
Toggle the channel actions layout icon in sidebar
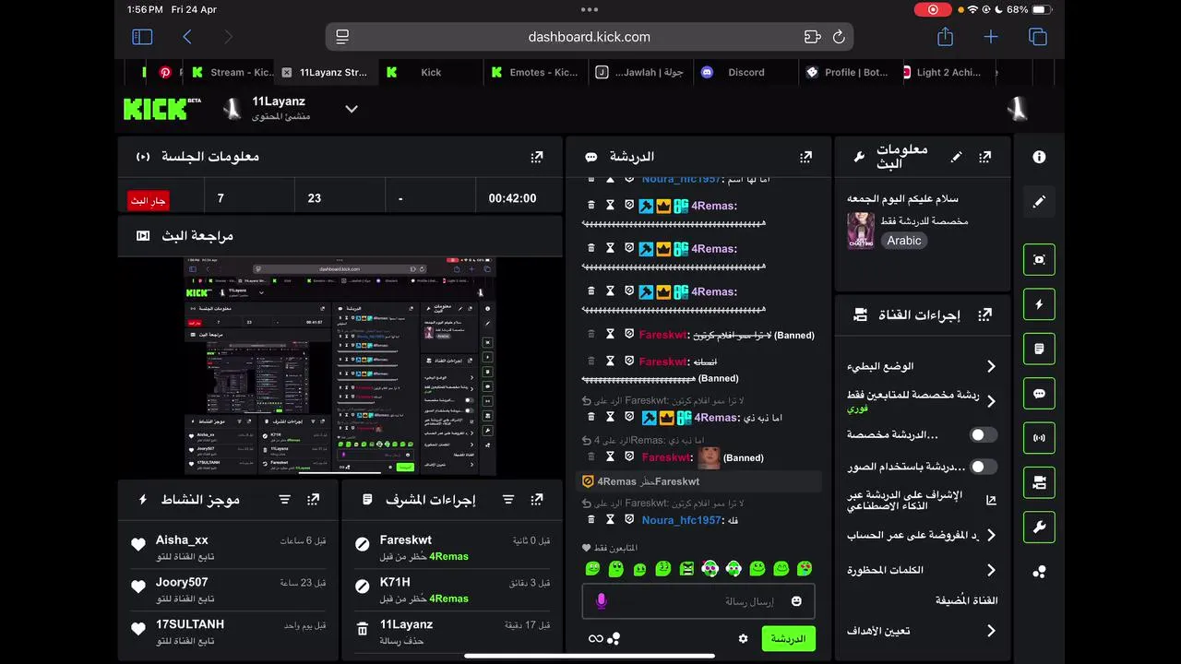[1039, 482]
